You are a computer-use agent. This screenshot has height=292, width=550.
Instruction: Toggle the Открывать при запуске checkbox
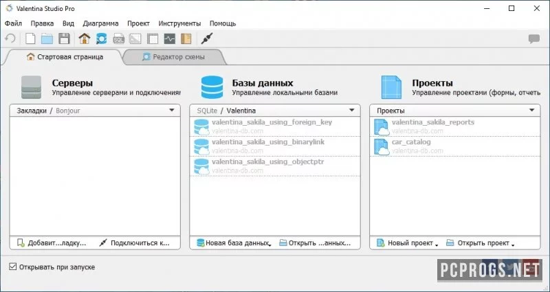click(x=13, y=267)
